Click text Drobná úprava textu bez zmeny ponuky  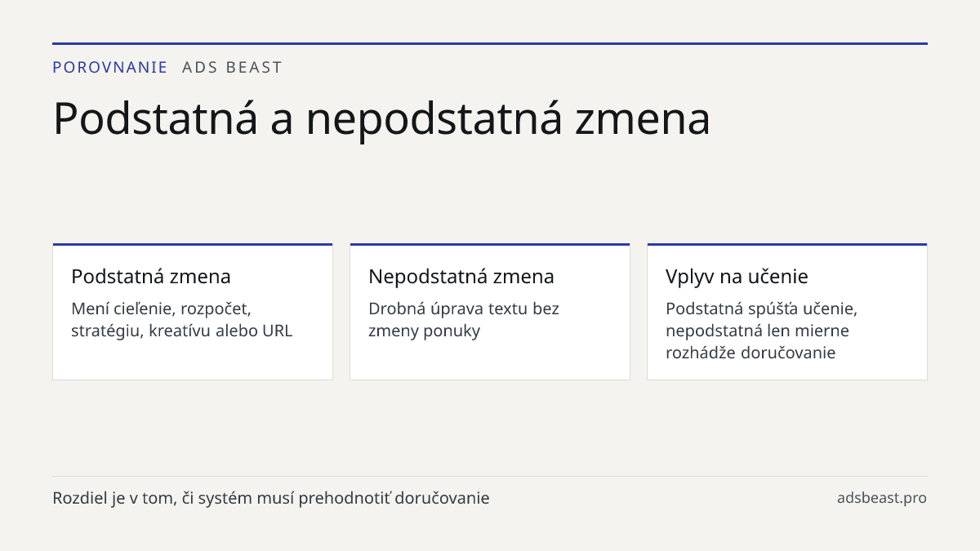coord(464,320)
